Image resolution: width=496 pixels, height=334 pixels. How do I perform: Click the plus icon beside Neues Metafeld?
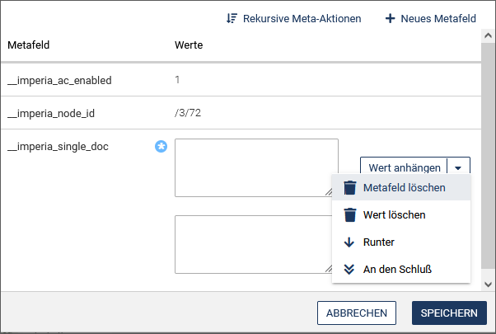coord(390,19)
